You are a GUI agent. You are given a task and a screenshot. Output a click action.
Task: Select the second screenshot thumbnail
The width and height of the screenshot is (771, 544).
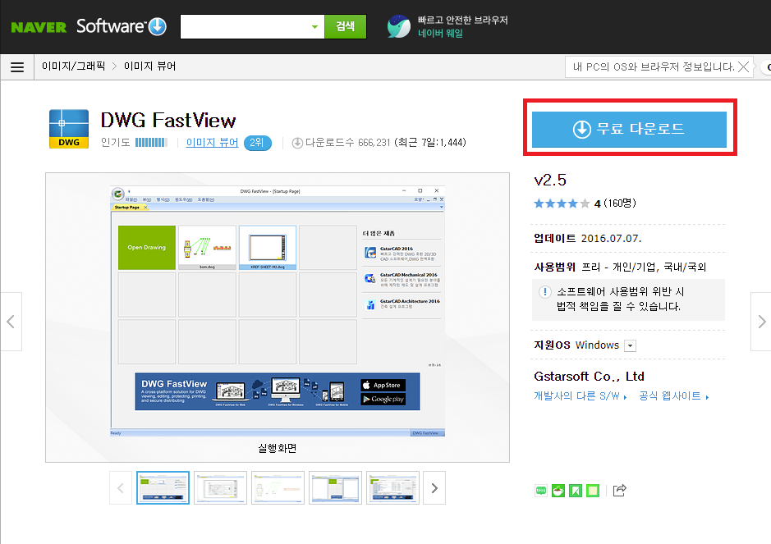[220, 488]
